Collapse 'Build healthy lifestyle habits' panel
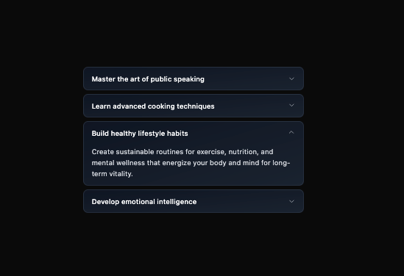This screenshot has width=404, height=276. coord(194,133)
